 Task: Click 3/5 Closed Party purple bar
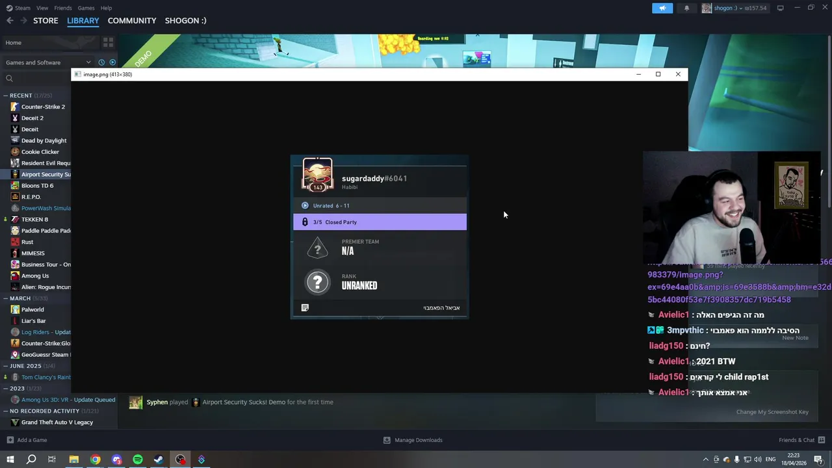(380, 222)
